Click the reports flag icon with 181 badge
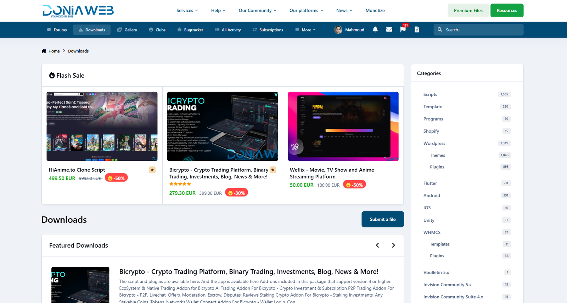567x303 pixels. tap(403, 30)
